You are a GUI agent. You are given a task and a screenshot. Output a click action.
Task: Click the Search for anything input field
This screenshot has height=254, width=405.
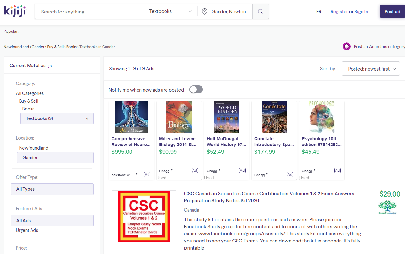pyautogui.click(x=90, y=12)
